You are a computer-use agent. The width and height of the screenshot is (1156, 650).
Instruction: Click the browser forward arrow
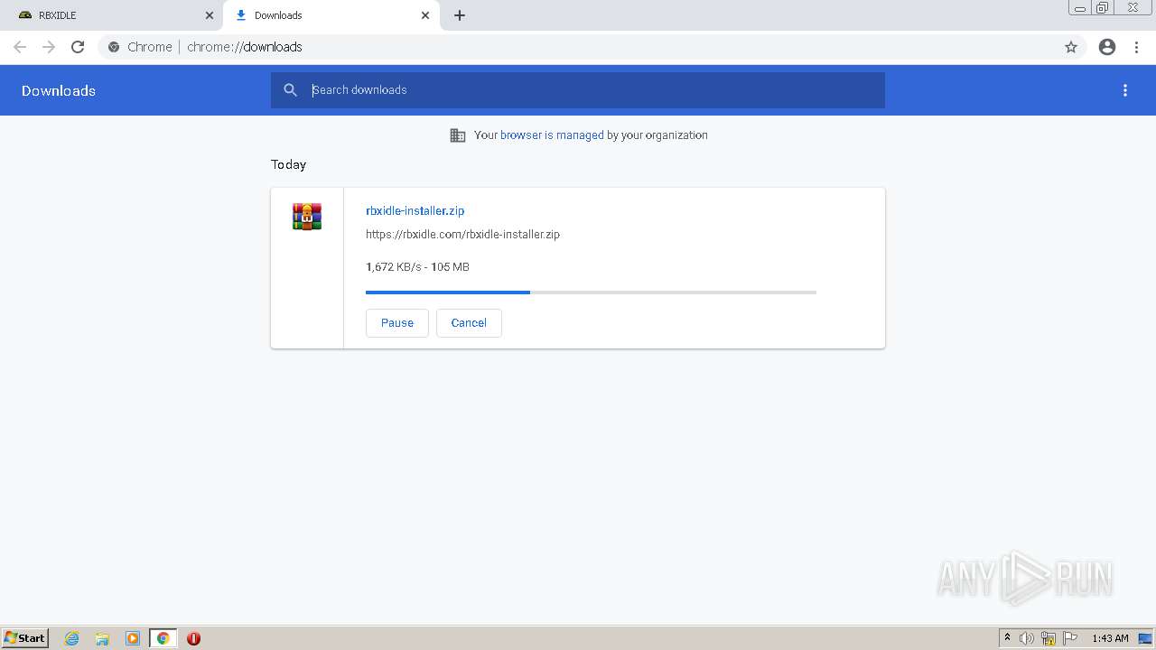point(49,47)
